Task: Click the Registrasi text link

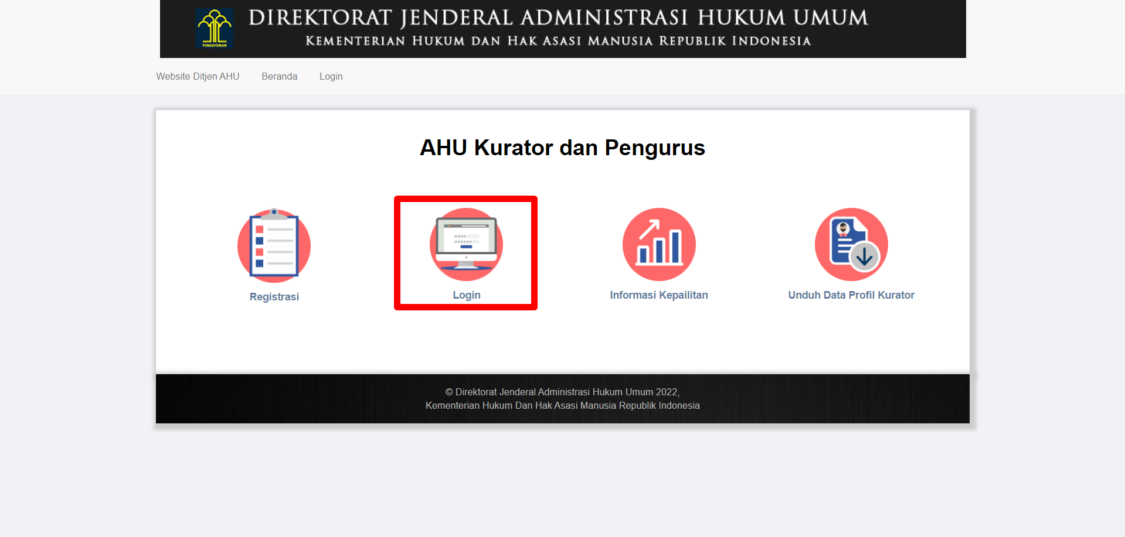Action: [x=274, y=297]
